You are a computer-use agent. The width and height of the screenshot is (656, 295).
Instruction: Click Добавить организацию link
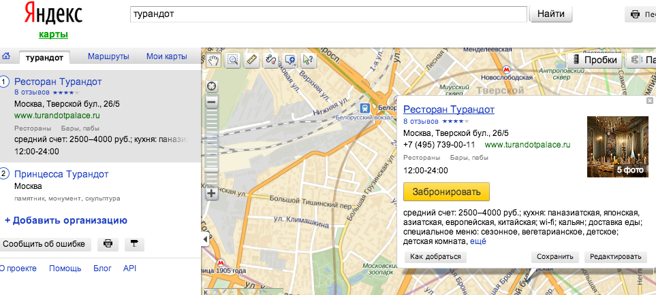[66, 220]
